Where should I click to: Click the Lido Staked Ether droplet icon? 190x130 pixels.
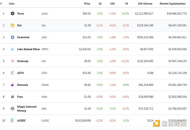[13, 49]
